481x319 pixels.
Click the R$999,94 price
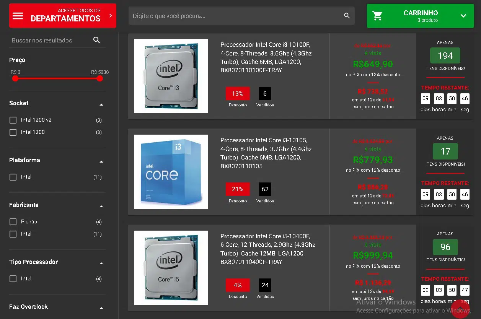pyautogui.click(x=373, y=255)
